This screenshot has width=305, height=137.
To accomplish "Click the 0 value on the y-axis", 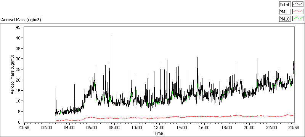I will 20,122.
